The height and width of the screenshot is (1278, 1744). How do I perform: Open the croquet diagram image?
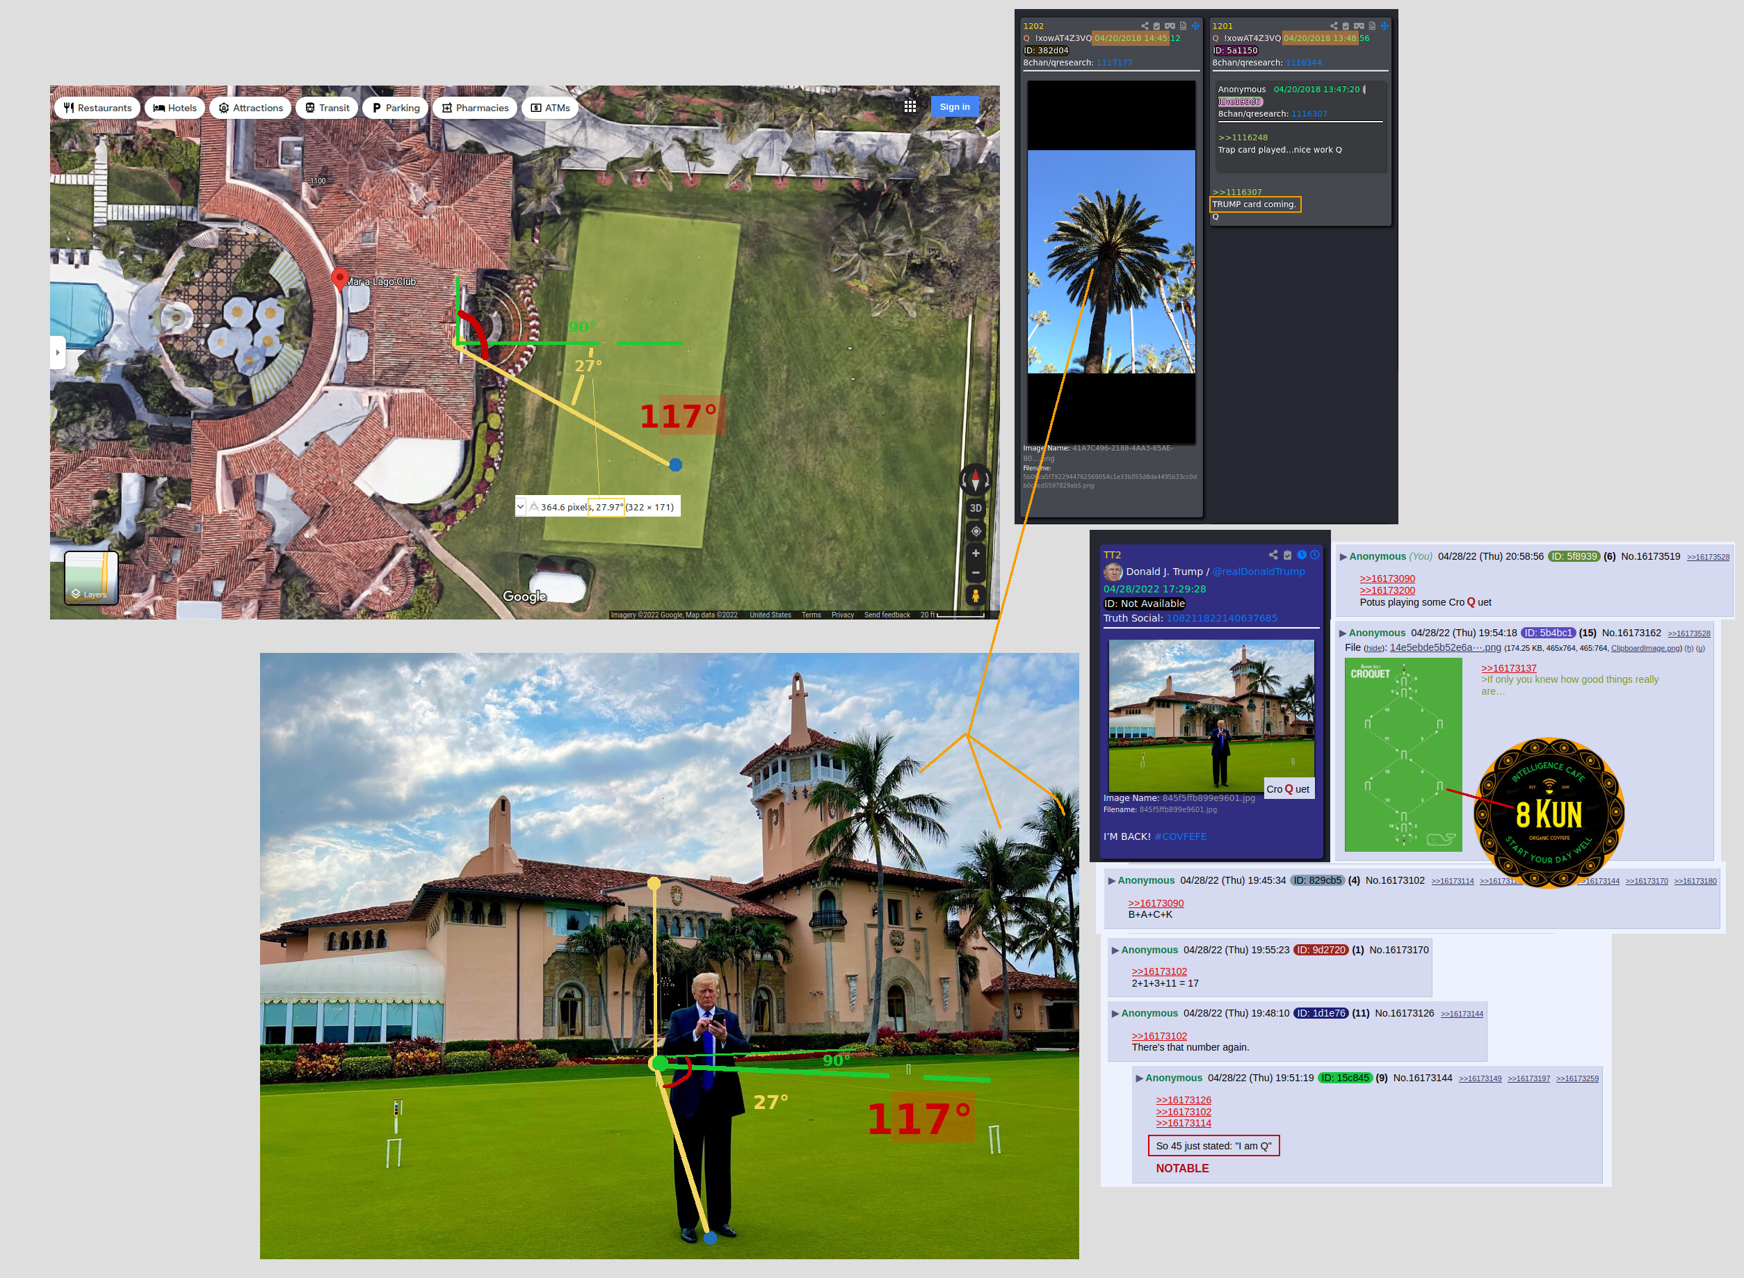click(1403, 754)
